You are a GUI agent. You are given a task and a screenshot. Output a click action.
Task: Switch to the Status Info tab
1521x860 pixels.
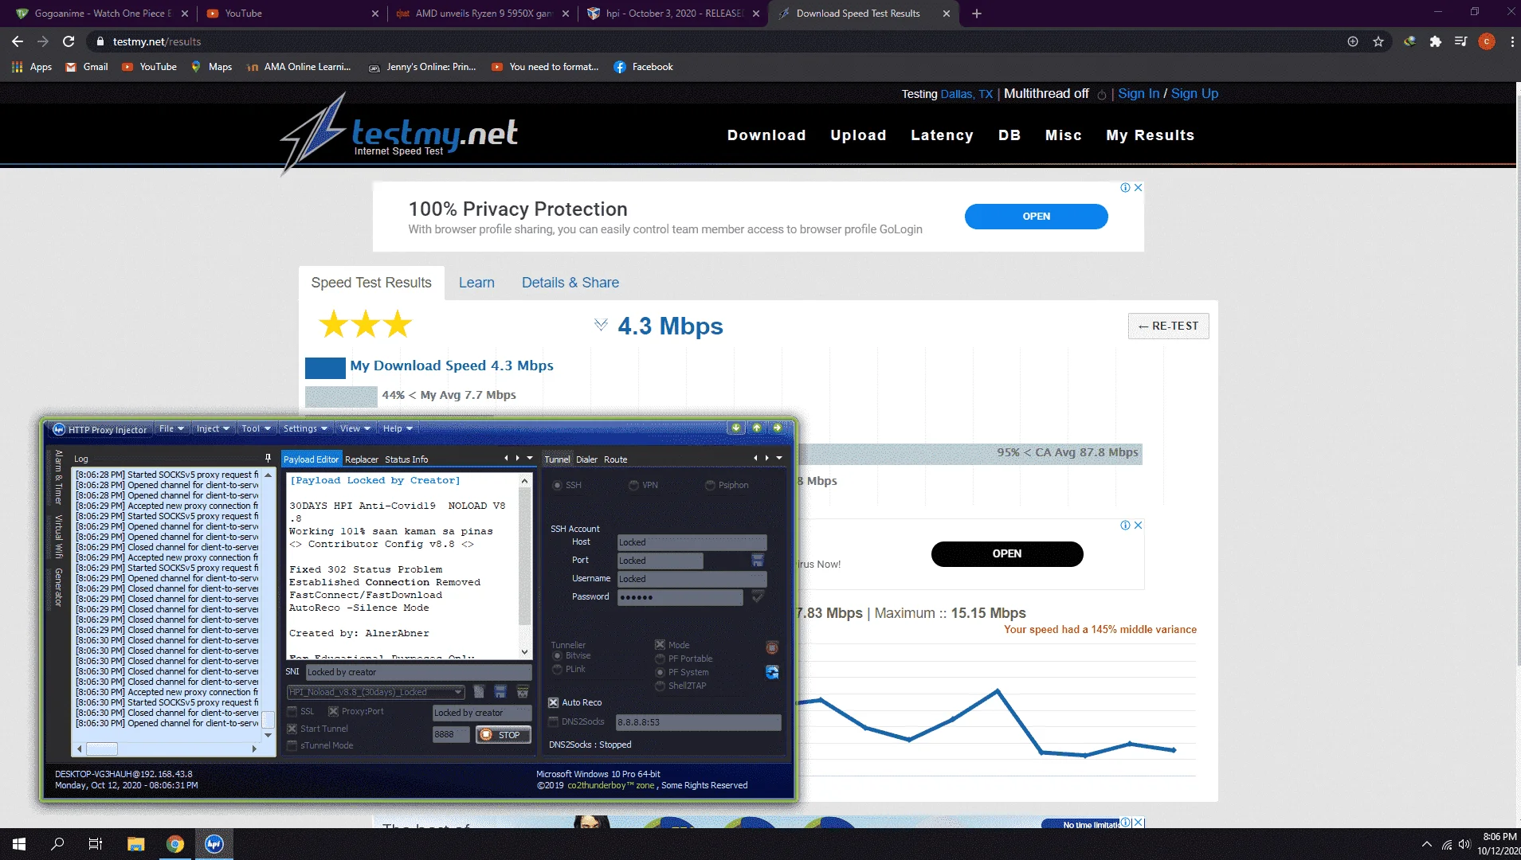406,459
